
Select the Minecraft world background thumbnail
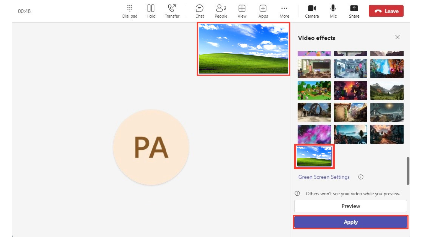(x=314, y=91)
